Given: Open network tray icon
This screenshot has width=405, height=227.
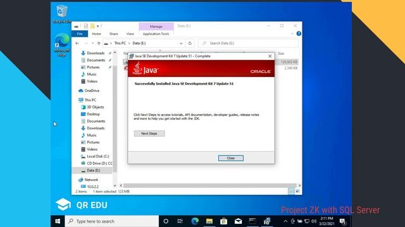Looking at the screenshot, I should (x=306, y=221).
